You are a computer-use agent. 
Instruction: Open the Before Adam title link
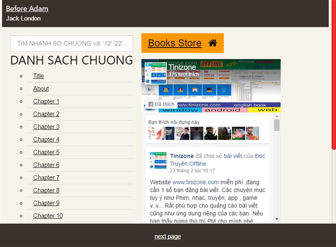coord(27,9)
